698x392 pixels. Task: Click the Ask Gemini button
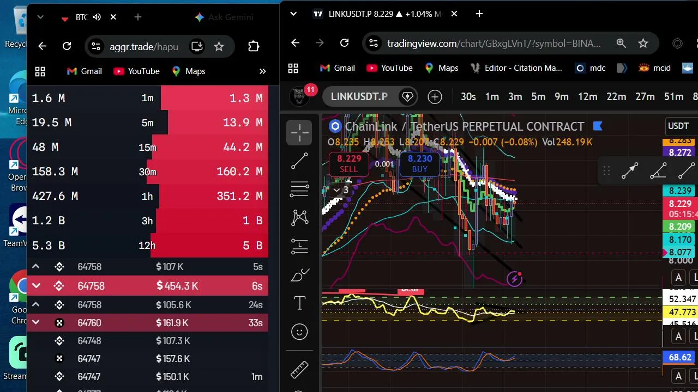[x=224, y=17]
